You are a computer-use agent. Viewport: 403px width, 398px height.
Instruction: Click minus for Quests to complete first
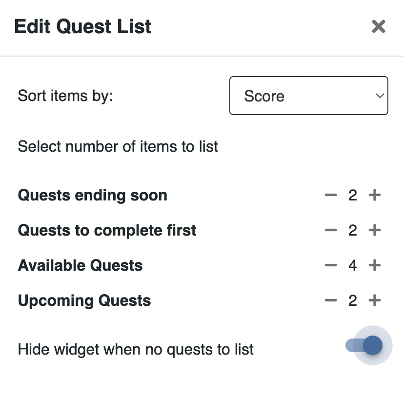[331, 231]
